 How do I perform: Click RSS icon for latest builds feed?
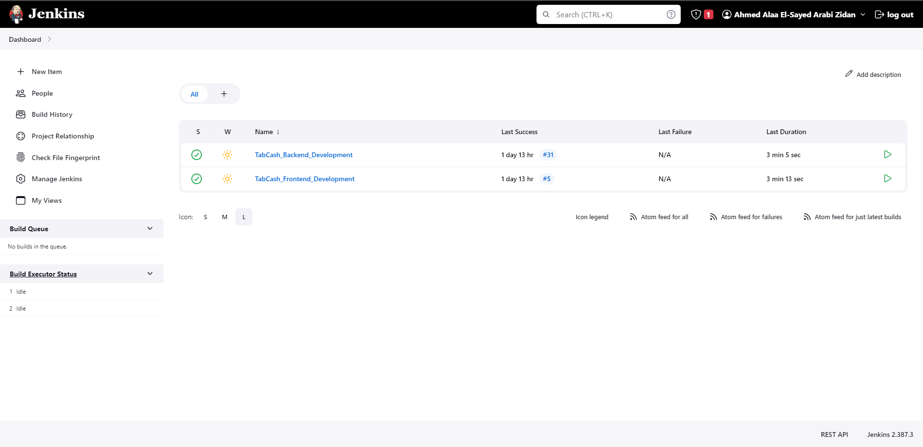click(x=807, y=217)
